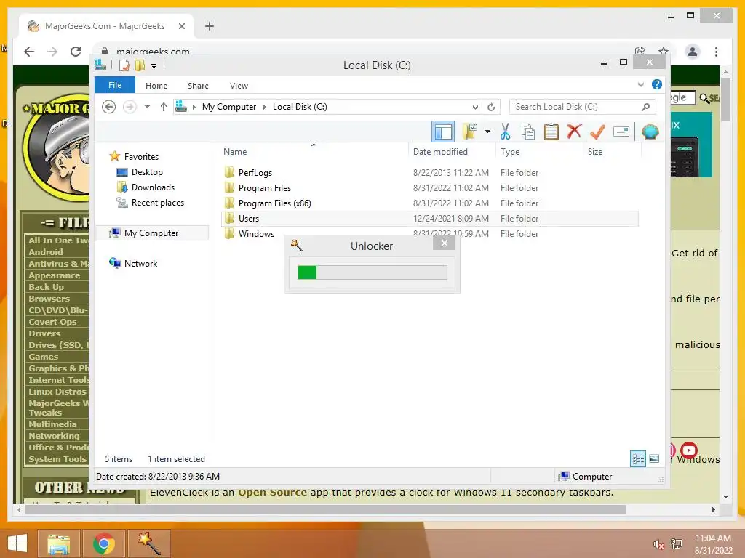The image size is (745, 558).
Task: Sort by the Date modified column header
Action: coord(440,152)
